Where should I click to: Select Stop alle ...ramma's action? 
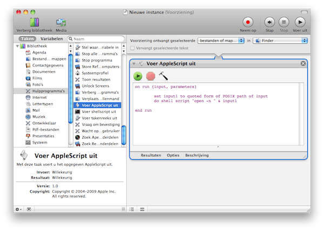click(x=97, y=53)
